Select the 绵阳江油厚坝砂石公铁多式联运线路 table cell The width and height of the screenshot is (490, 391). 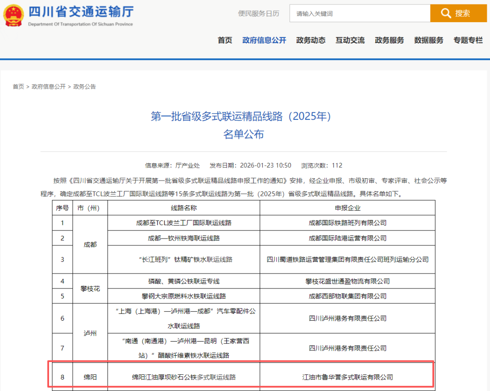(184, 377)
